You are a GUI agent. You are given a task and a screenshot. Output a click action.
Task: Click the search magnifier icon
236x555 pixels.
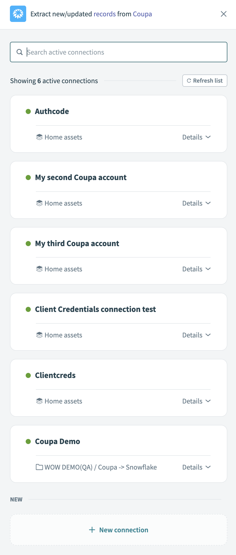tap(20, 52)
